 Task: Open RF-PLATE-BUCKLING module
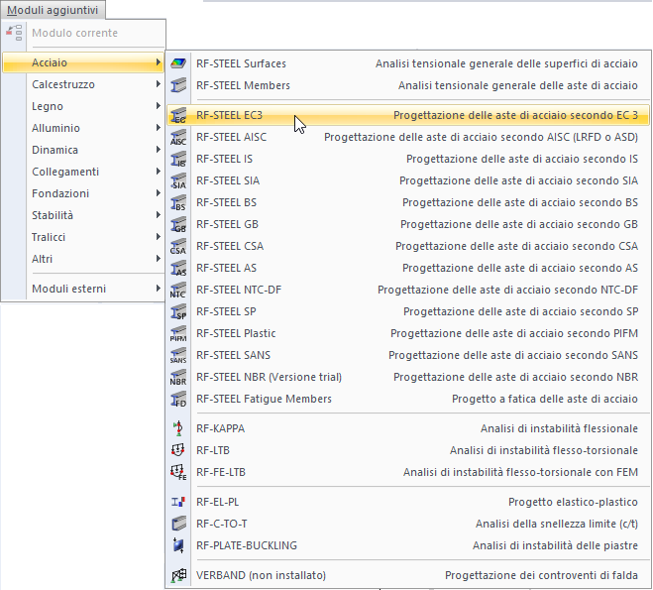[x=408, y=545]
